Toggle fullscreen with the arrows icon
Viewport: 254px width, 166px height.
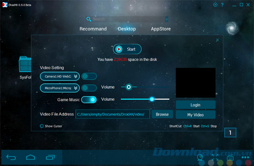tap(215, 157)
